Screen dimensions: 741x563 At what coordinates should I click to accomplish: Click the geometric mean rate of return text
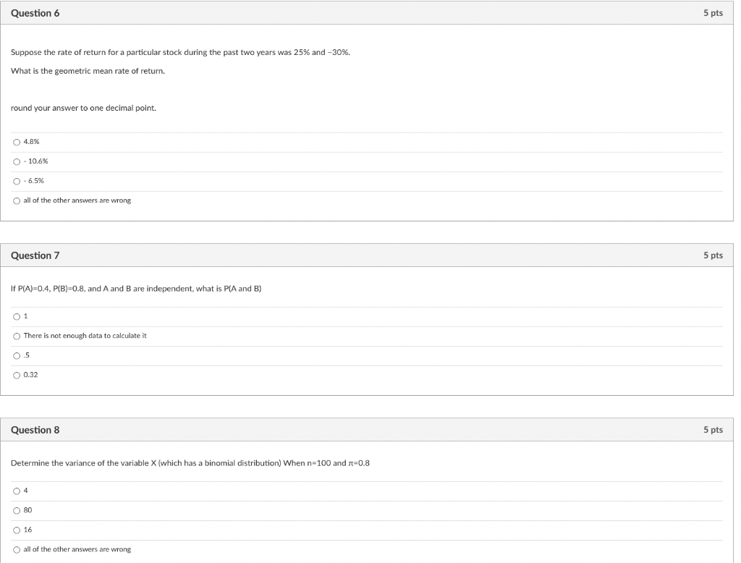point(88,71)
